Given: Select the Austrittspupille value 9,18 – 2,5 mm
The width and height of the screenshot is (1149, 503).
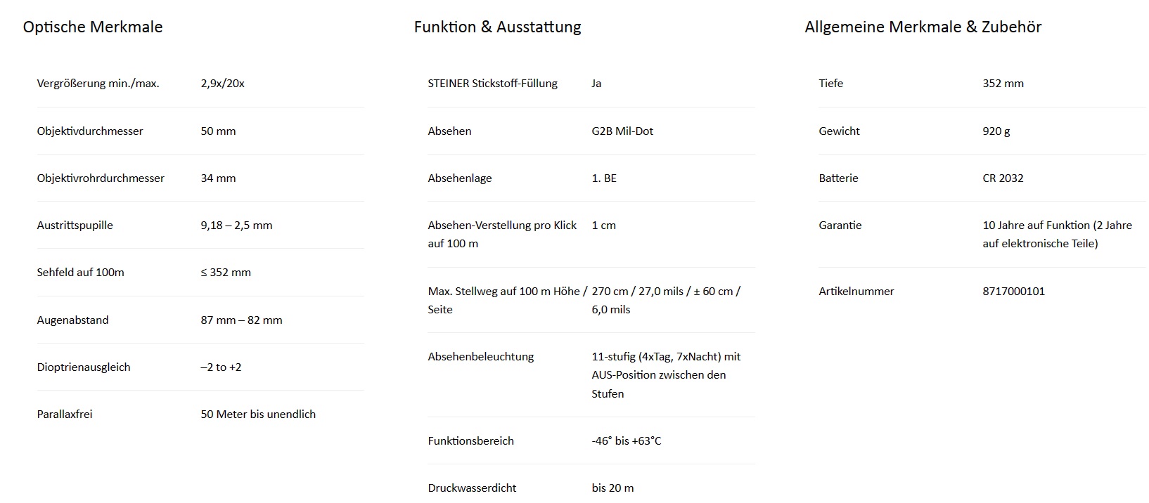Looking at the screenshot, I should pos(236,226).
